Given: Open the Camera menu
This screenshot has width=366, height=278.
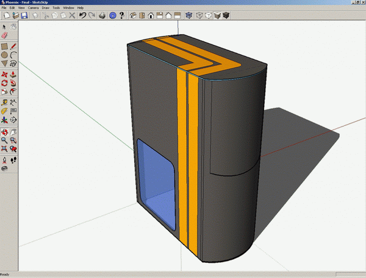Looking at the screenshot, I should click(x=33, y=7).
